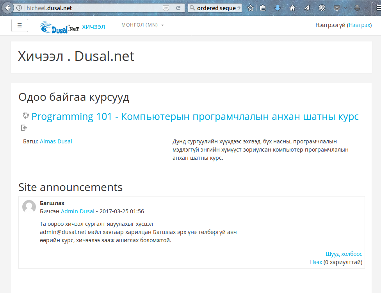Click the Admin Dusal avatar picture
381x293 pixels.
point(29,207)
